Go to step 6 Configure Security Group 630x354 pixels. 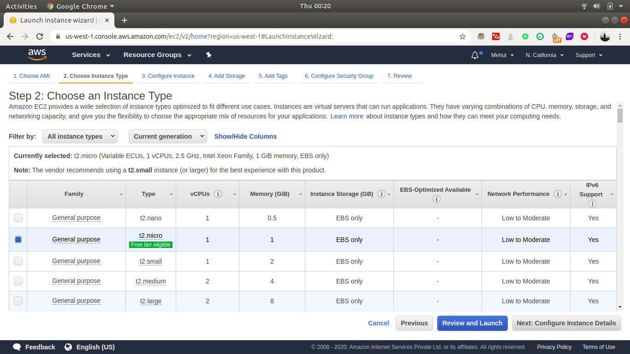(x=339, y=76)
